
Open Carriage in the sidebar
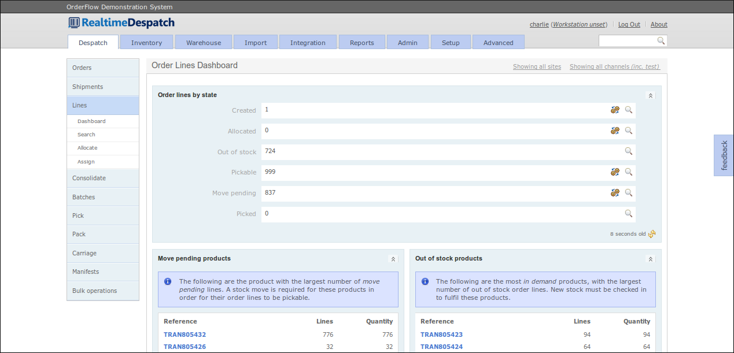tap(103, 253)
